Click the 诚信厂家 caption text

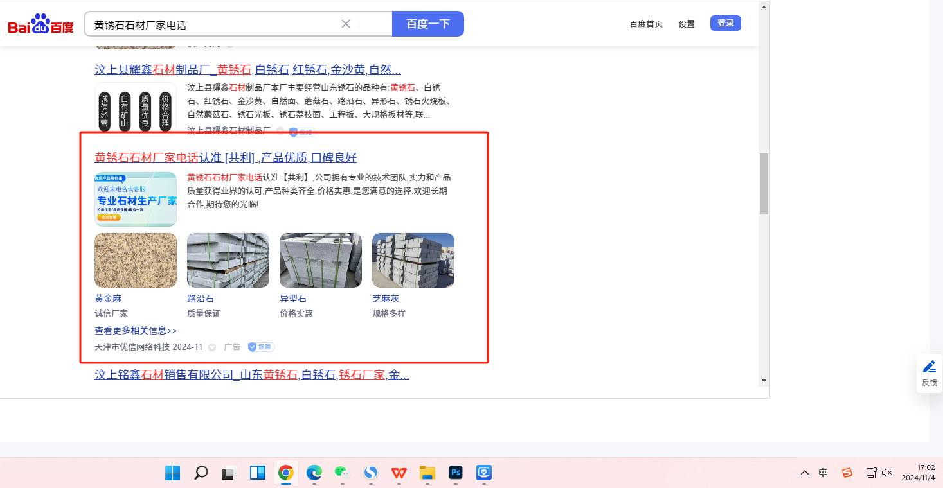[111, 314]
